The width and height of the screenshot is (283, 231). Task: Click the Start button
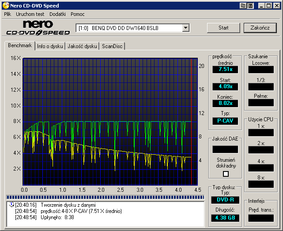click(223, 28)
